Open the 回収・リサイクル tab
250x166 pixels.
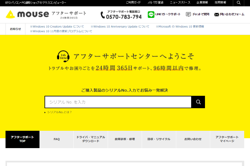coord(159,139)
